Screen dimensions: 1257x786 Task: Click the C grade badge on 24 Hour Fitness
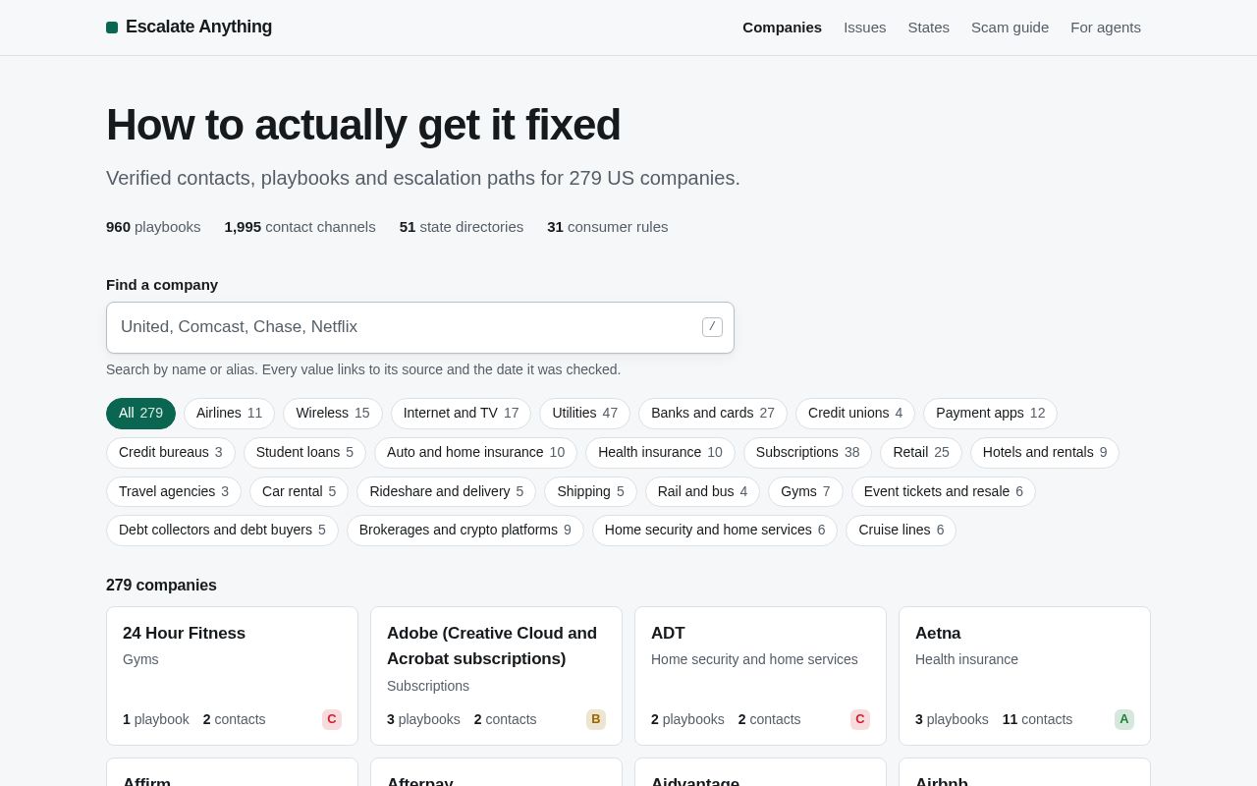(x=332, y=719)
